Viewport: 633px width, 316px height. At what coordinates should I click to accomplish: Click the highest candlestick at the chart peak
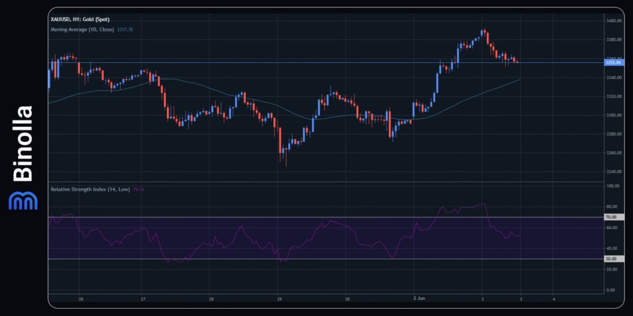[x=484, y=32]
